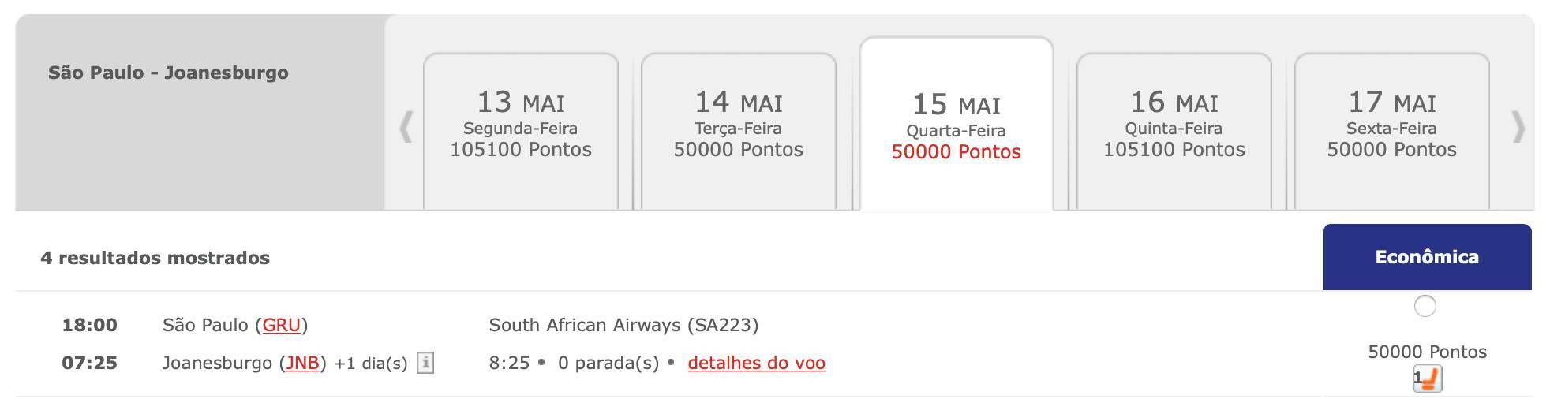Click the 18:00 departure time
Viewport: 1550px width, 399px height.
coord(90,325)
